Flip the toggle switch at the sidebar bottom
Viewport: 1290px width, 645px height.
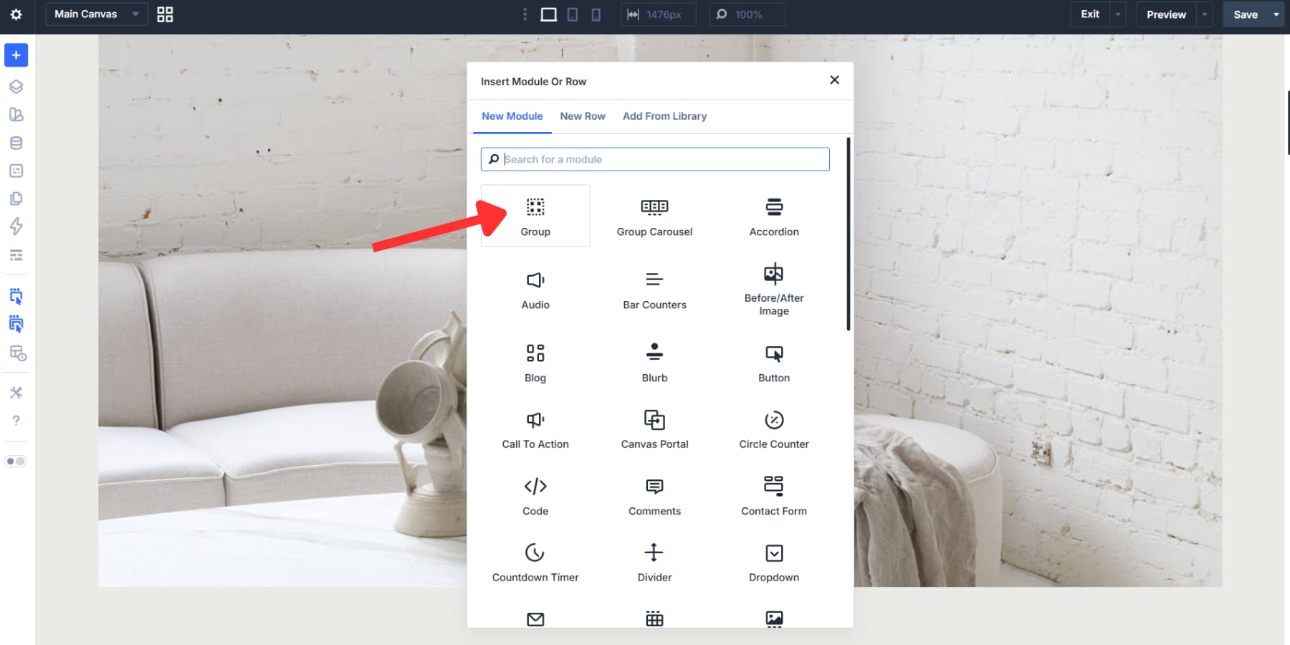pyautogui.click(x=16, y=461)
